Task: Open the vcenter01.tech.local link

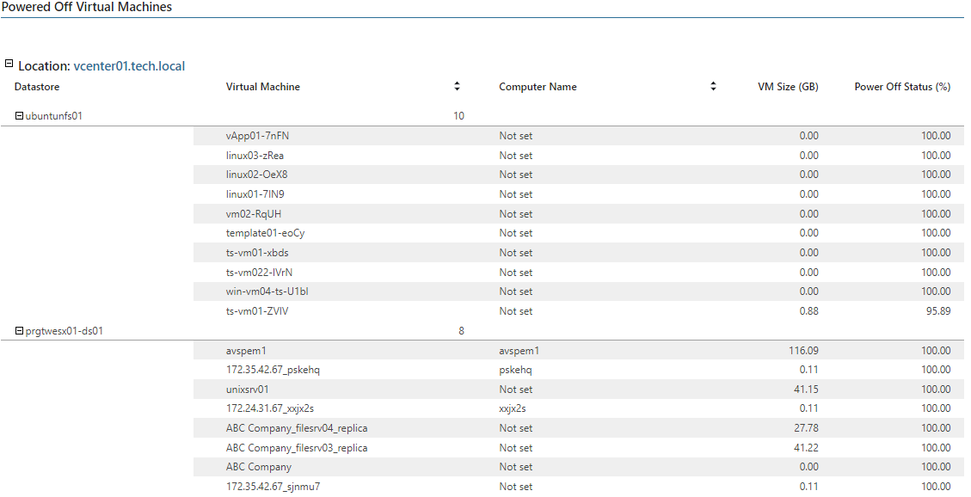Action: [x=129, y=66]
